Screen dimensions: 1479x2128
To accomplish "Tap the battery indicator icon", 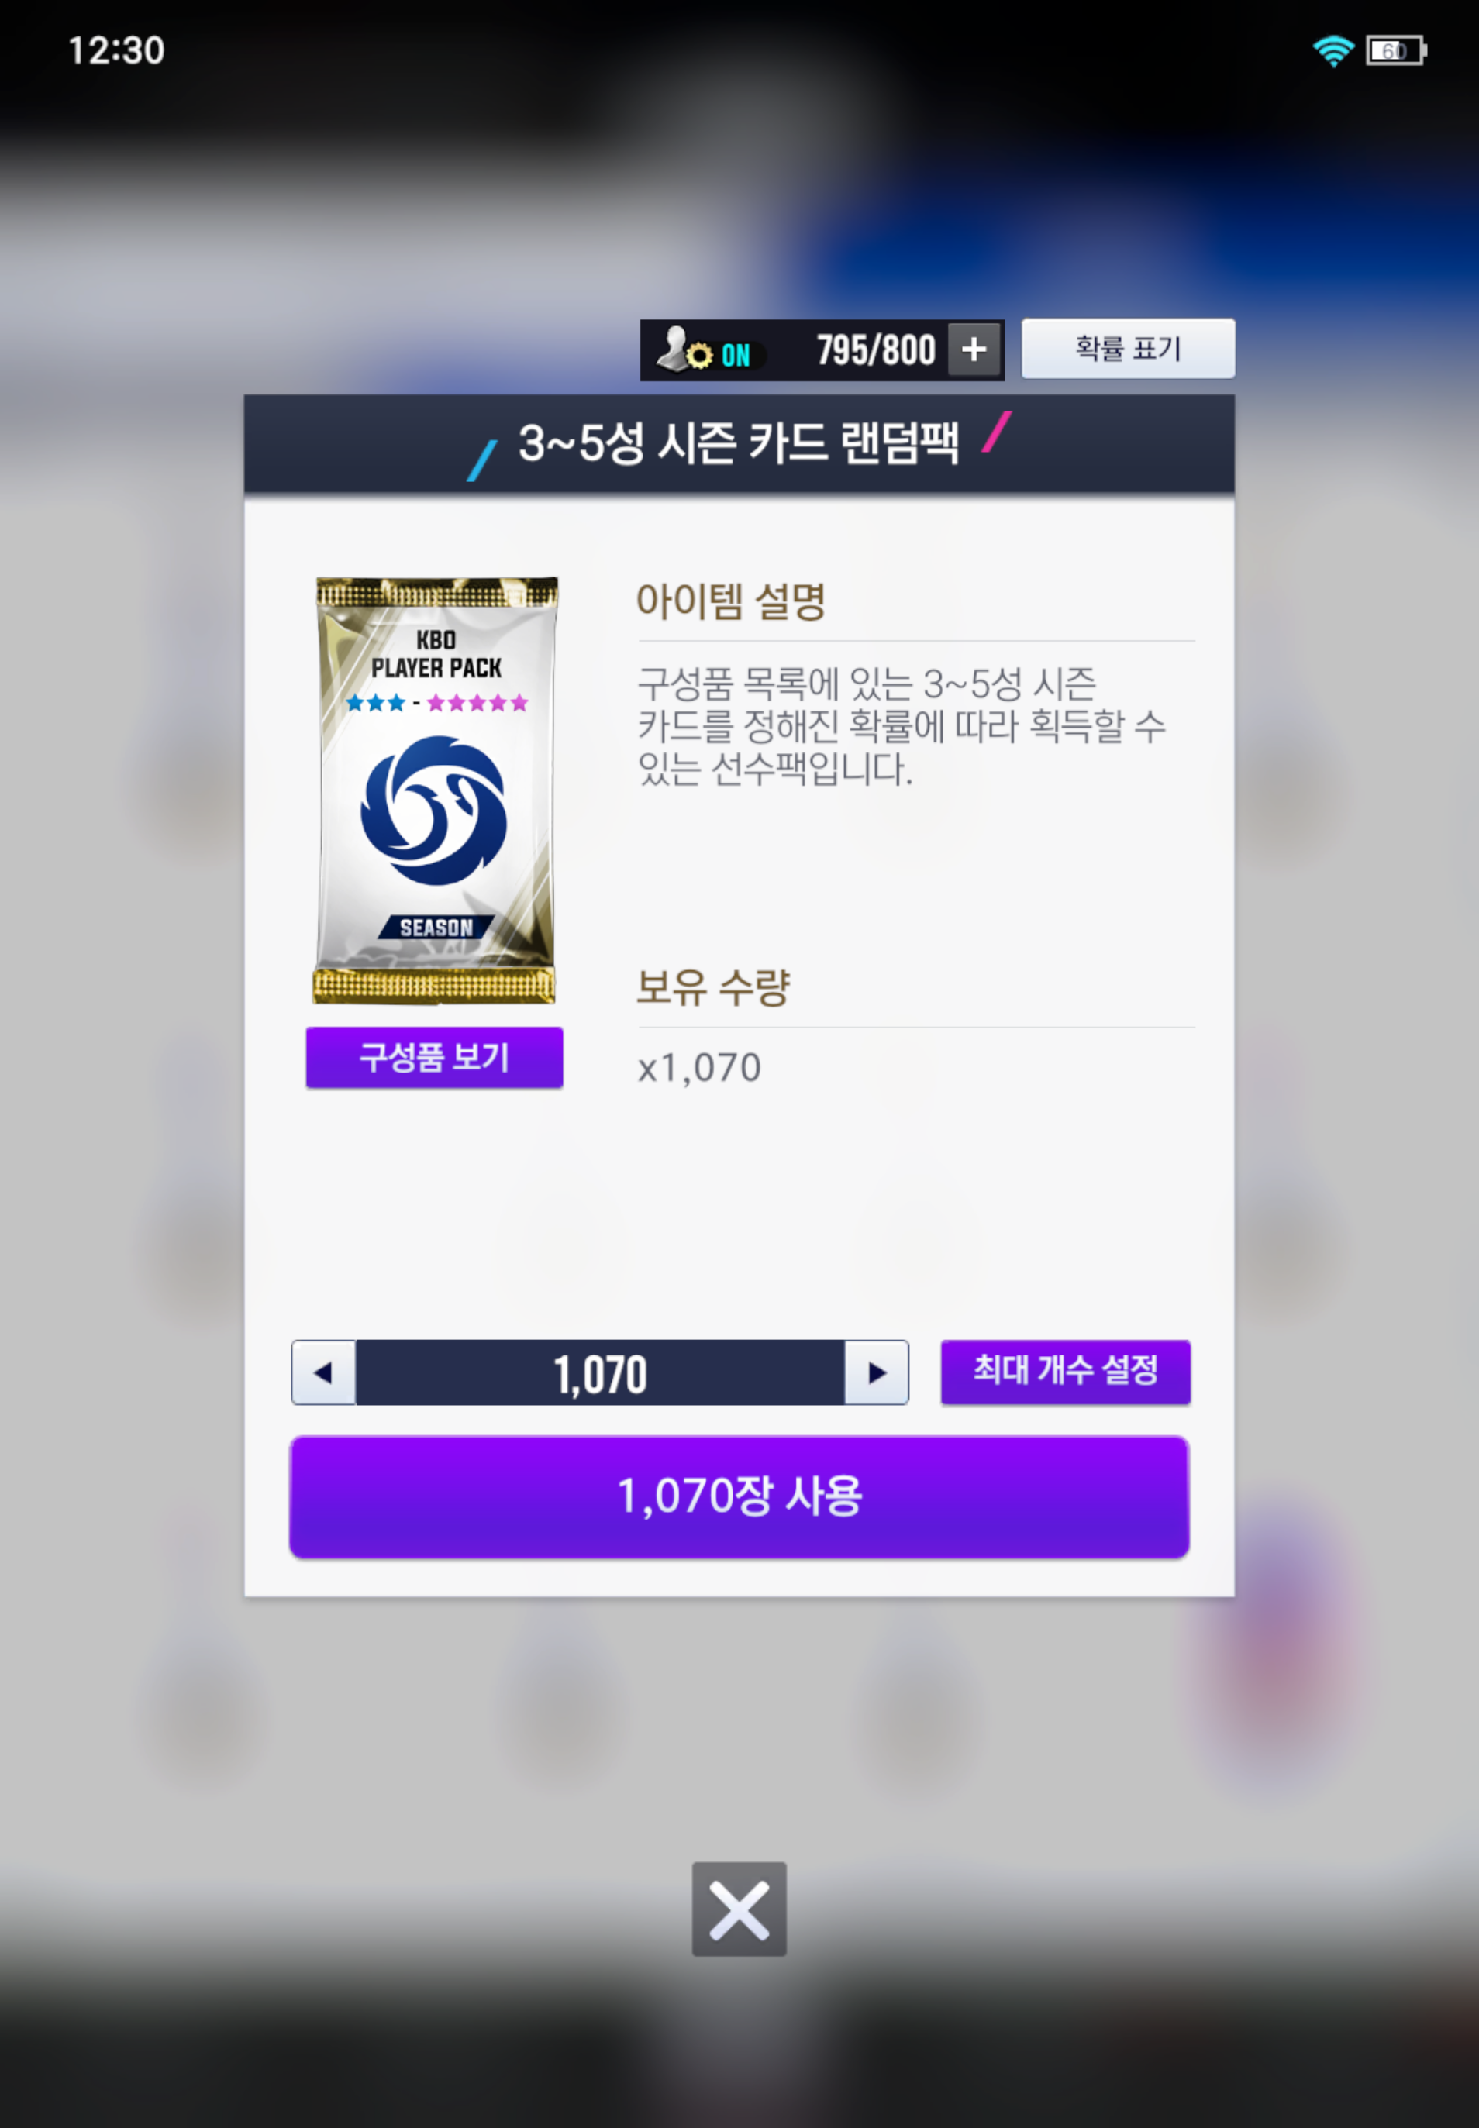I will [1395, 50].
